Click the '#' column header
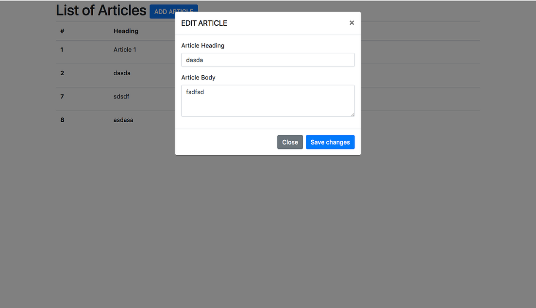 62,31
